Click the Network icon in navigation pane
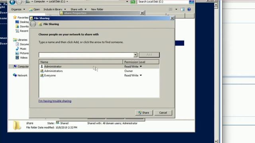The image size is (255, 143). click(15, 75)
